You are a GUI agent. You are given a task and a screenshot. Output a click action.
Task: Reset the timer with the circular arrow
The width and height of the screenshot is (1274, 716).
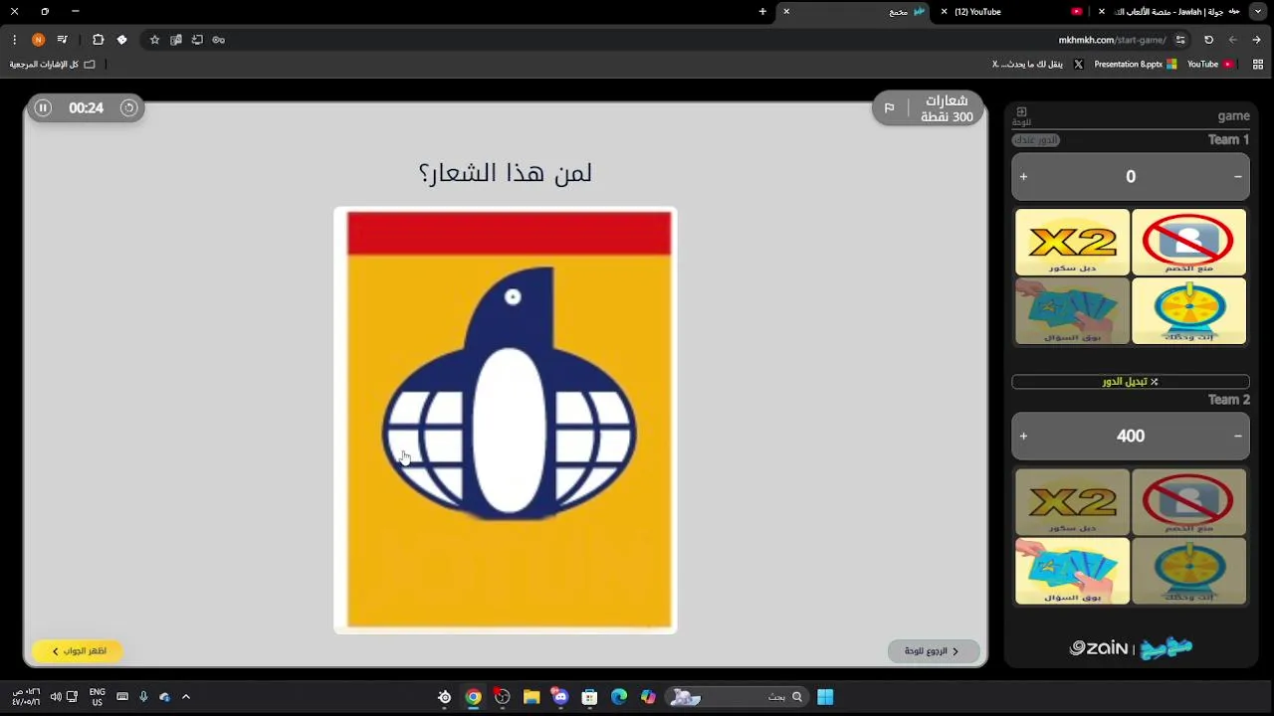[x=128, y=107]
